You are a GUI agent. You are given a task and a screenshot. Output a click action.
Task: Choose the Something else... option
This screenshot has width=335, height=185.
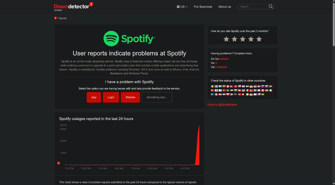(157, 97)
